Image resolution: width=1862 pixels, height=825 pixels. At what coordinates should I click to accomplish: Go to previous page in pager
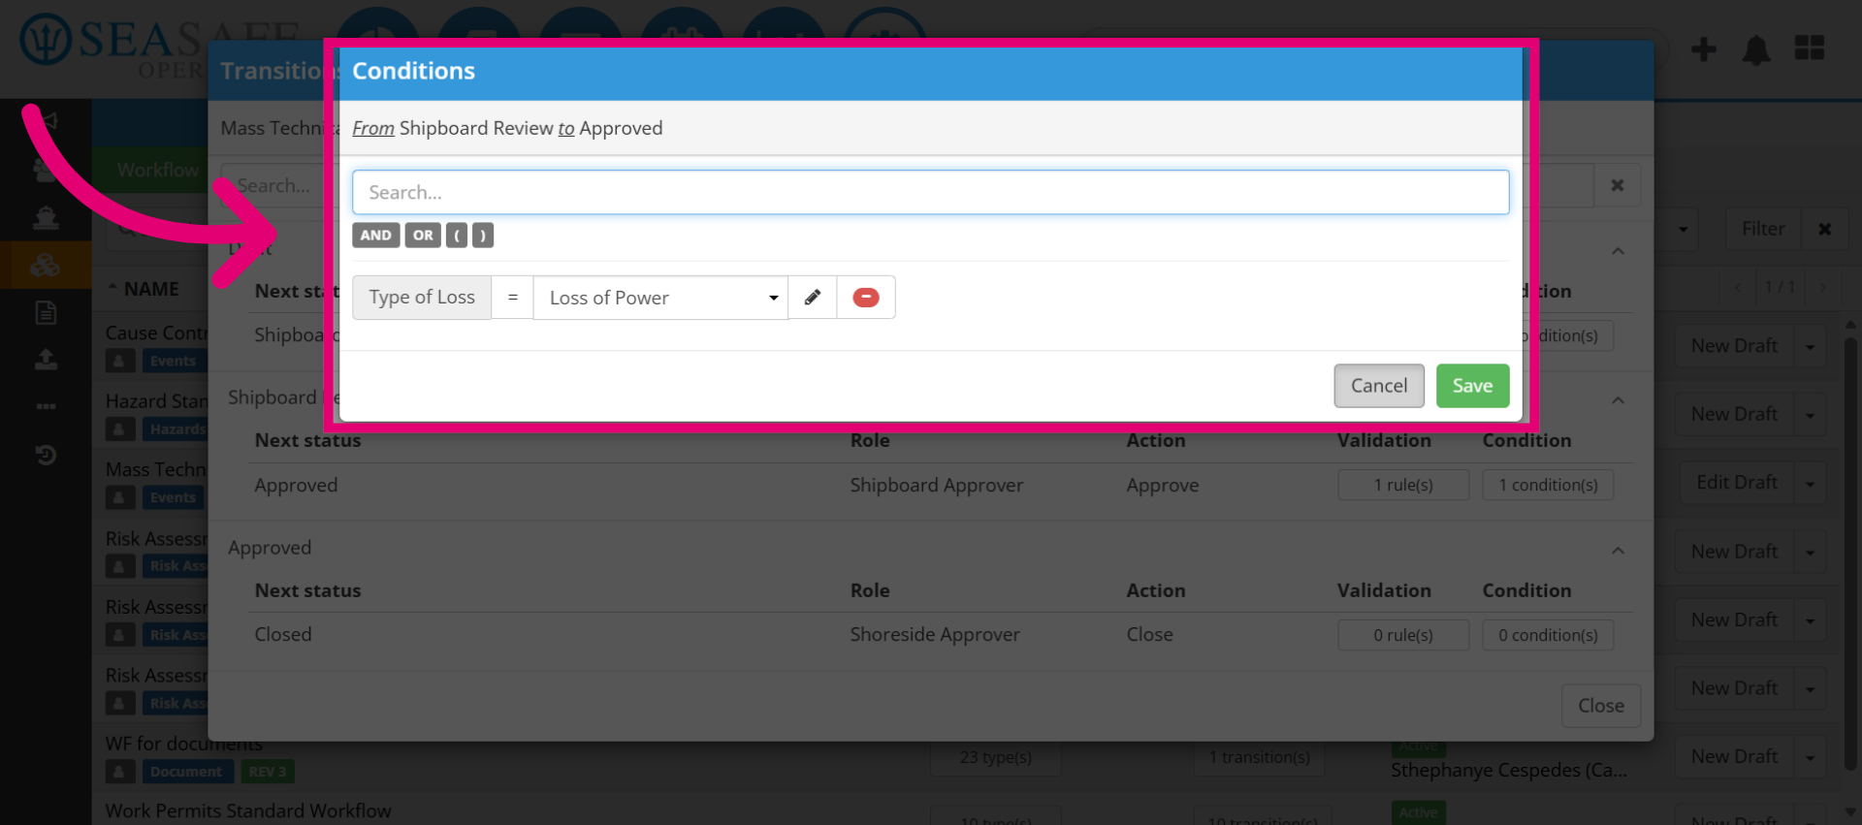tap(1738, 288)
